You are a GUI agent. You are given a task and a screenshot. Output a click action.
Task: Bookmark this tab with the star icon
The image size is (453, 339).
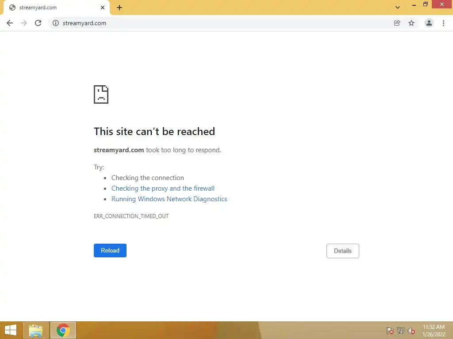coord(411,23)
